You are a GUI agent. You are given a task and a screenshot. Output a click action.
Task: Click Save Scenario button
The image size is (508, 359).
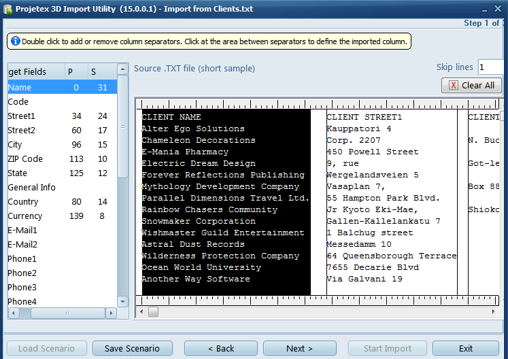click(x=132, y=348)
